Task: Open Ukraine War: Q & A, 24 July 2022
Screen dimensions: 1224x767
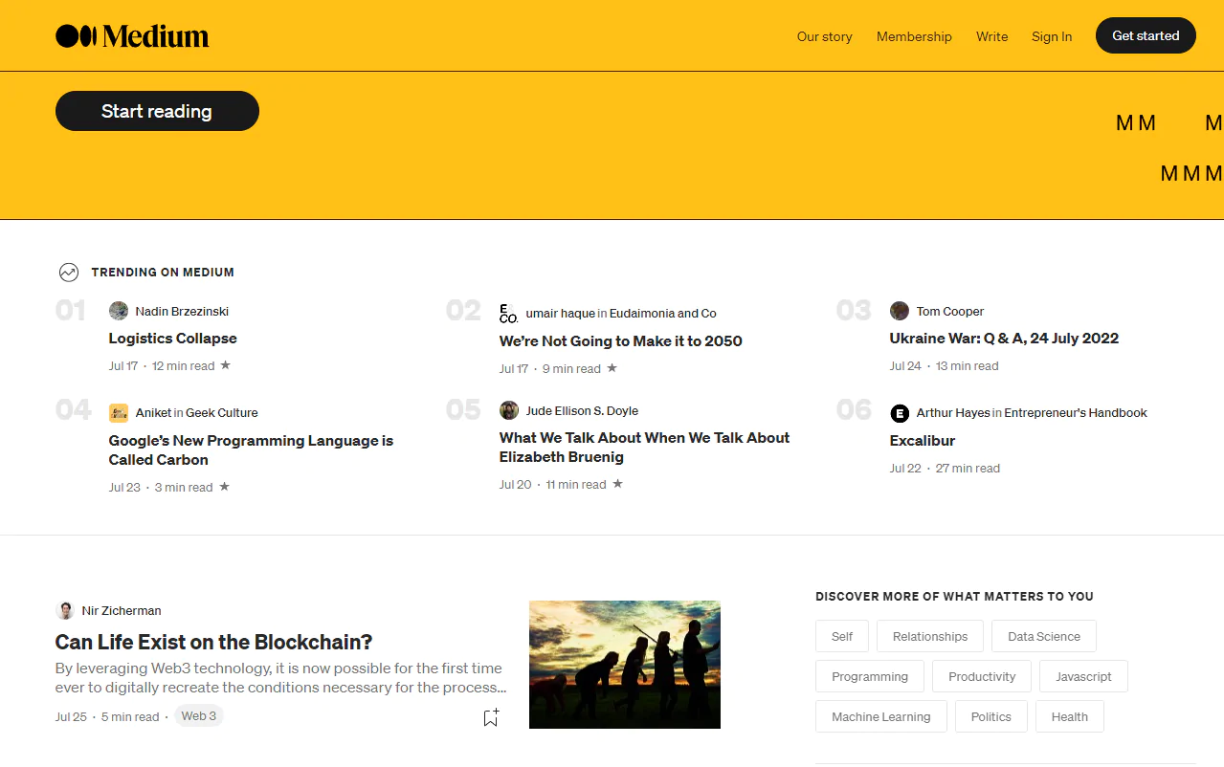Action: tap(1004, 339)
